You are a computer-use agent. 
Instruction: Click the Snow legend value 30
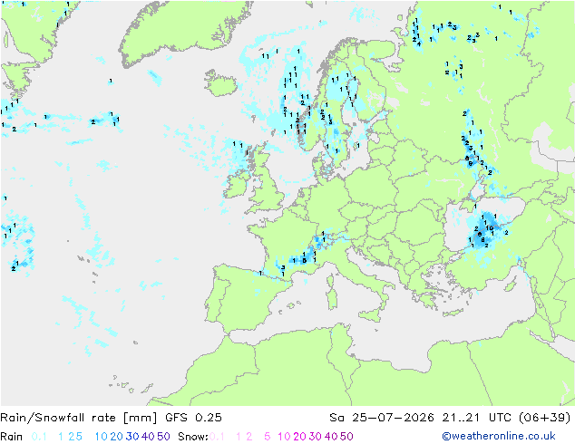pyautogui.click(x=316, y=437)
